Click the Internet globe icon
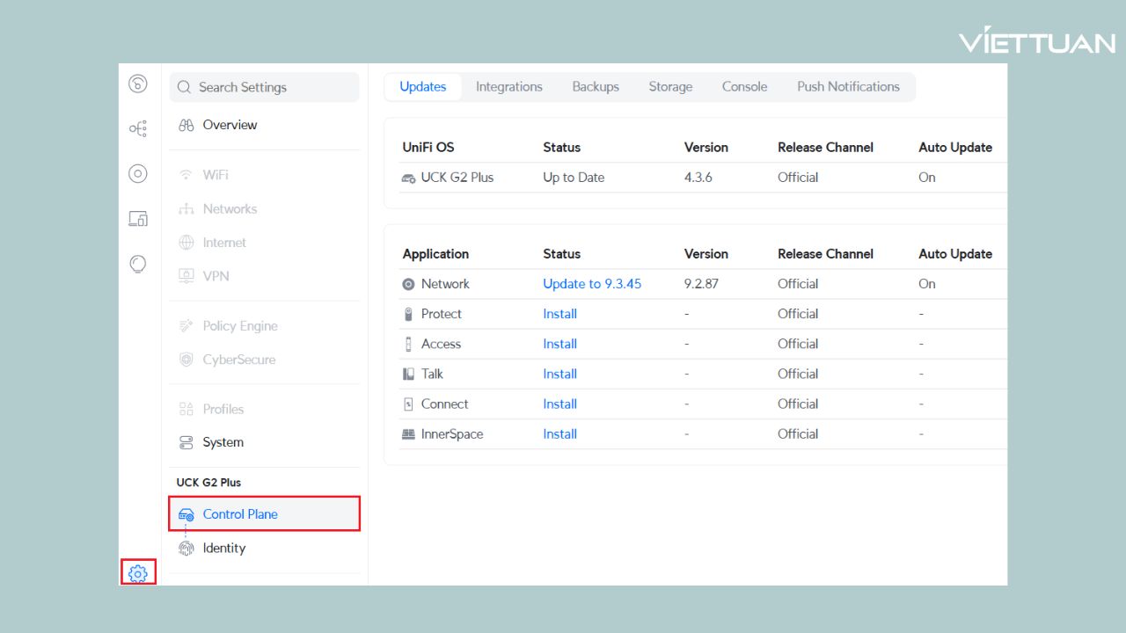Viewport: 1126px width, 633px height. tap(186, 243)
